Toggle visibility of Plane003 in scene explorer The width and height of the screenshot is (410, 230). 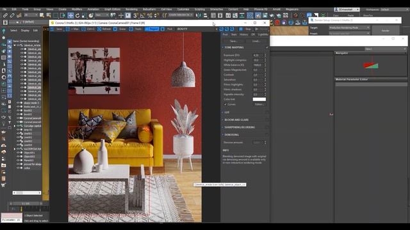click(x=19, y=160)
